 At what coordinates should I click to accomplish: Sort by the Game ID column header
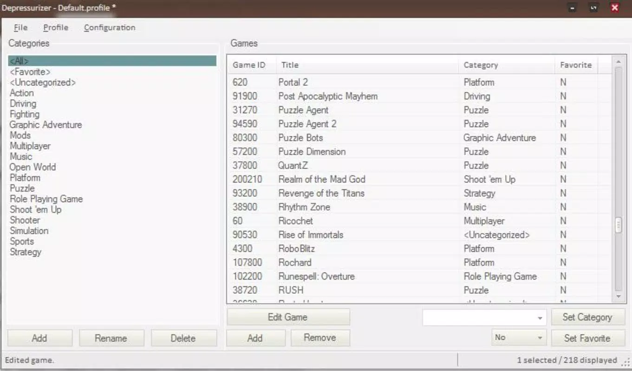251,65
